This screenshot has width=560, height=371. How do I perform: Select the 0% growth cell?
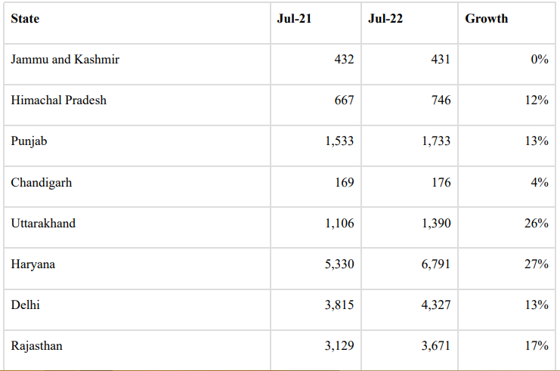tap(540, 59)
